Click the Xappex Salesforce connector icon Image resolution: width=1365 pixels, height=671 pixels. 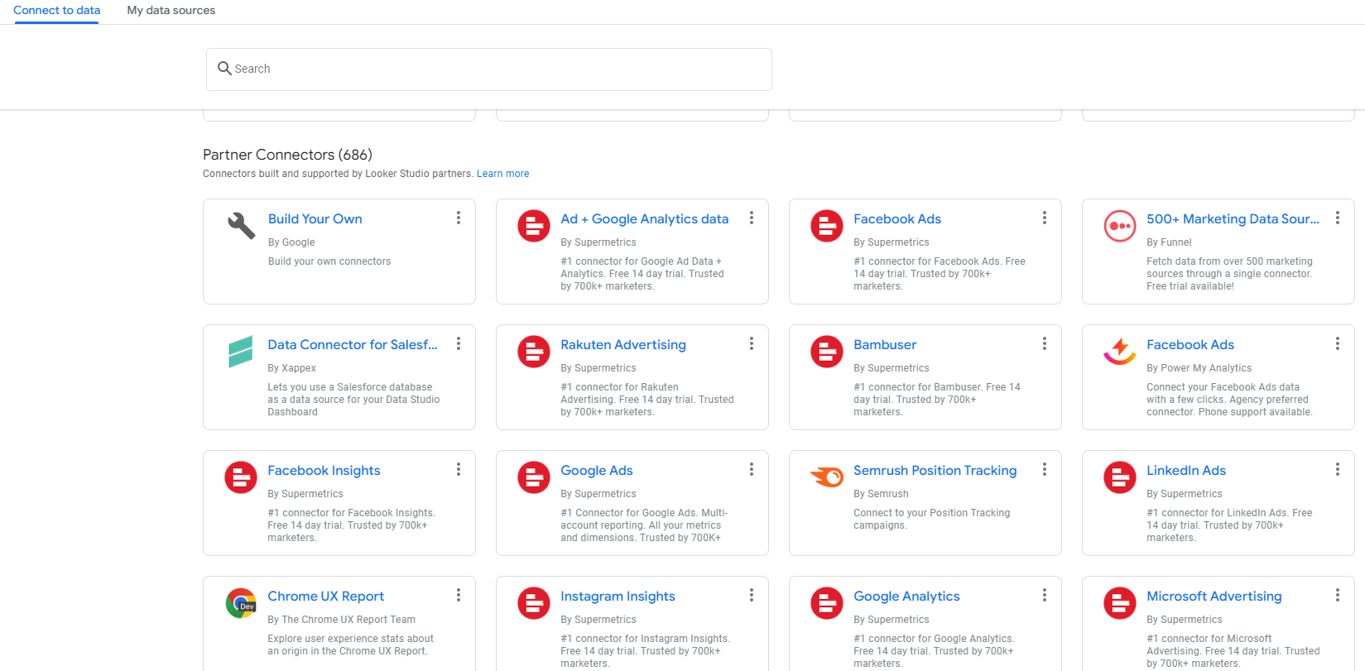tap(240, 352)
